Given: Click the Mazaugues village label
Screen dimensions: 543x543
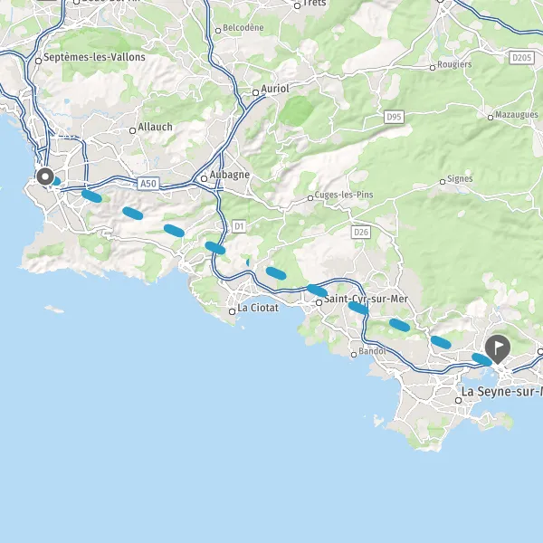Looking at the screenshot, I should (517, 115).
